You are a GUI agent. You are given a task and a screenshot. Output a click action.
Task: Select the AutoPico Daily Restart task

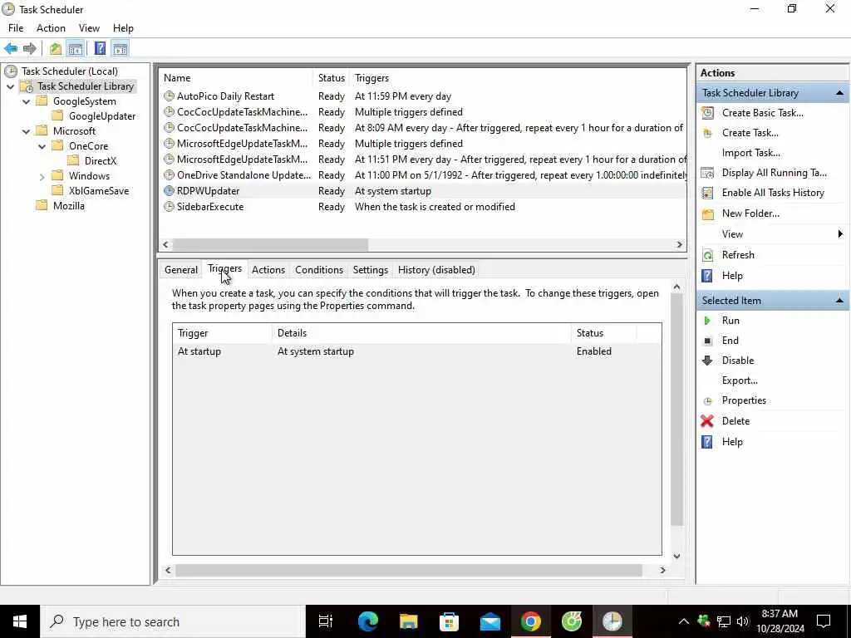[225, 96]
